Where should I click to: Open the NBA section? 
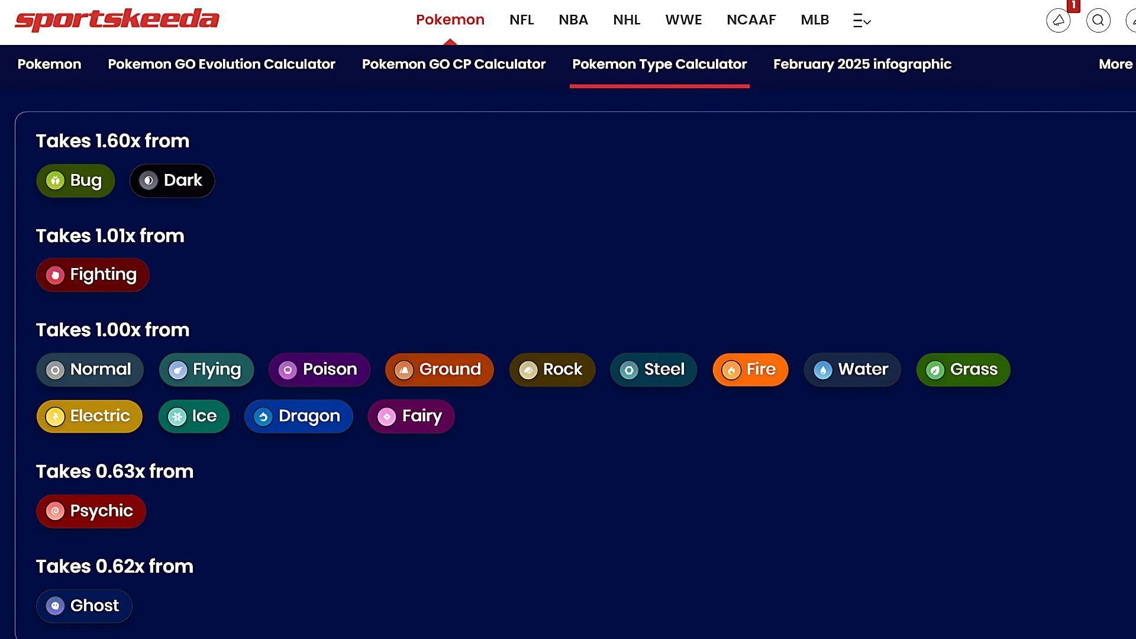(573, 20)
